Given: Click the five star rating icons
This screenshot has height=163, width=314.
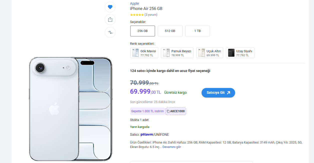Looking at the screenshot, I should click(137, 15).
